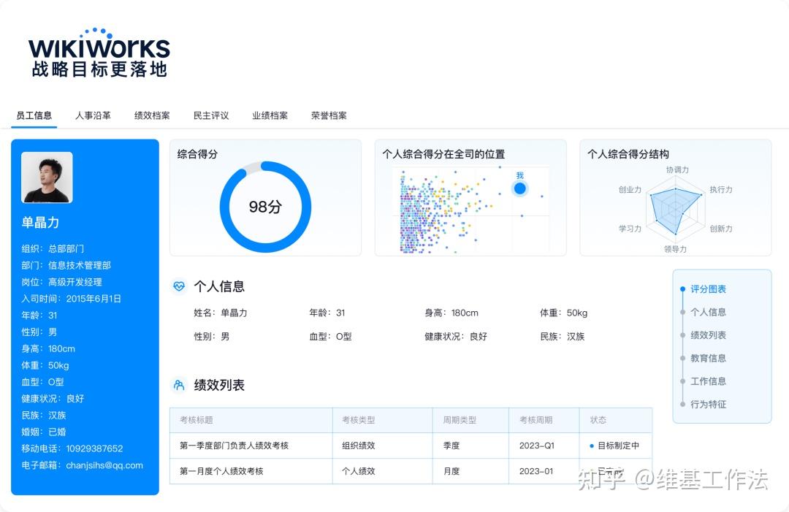Click 健康状况 良好 in 个人信息 section
789x512 pixels.
[455, 337]
